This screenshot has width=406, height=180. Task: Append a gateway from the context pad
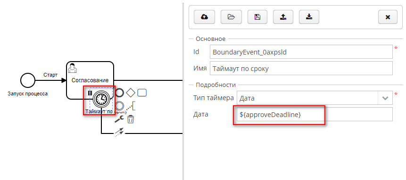(x=131, y=93)
